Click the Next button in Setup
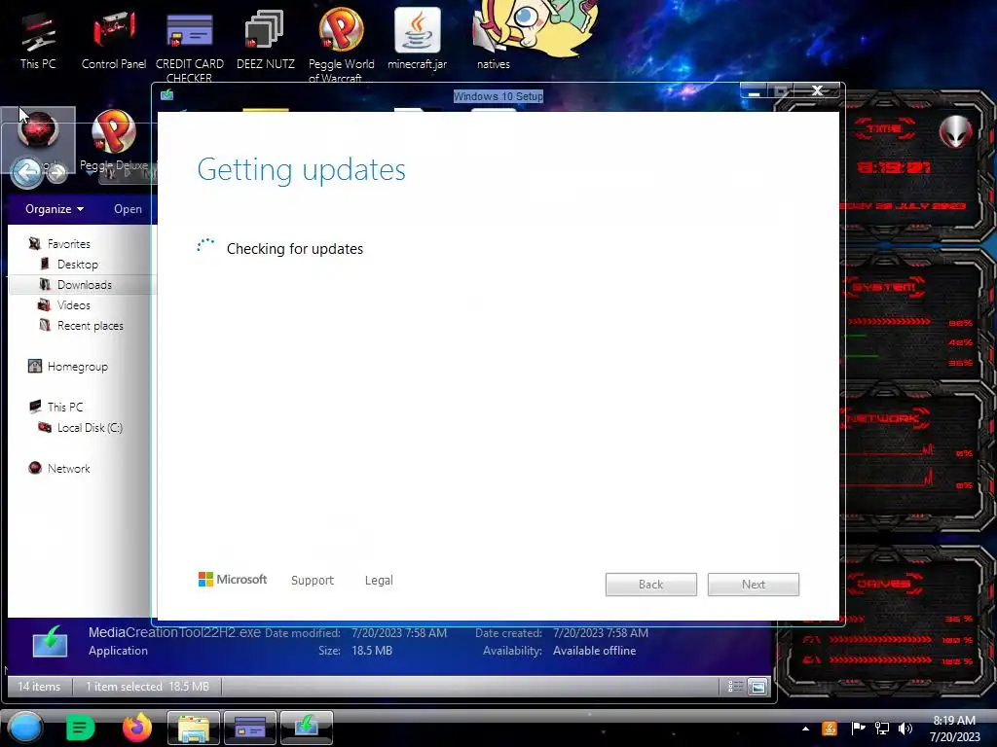997x747 pixels. [x=754, y=585]
